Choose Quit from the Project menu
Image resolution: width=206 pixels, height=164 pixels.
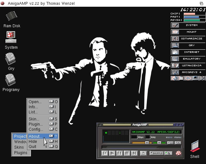pyautogui.click(x=43, y=146)
